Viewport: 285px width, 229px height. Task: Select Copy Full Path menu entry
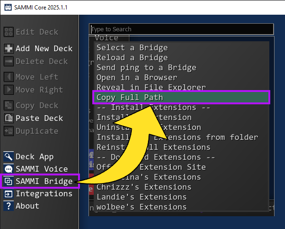pyautogui.click(x=181, y=97)
